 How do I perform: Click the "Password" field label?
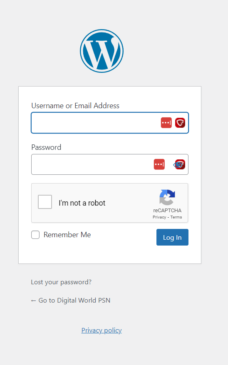pyautogui.click(x=46, y=147)
